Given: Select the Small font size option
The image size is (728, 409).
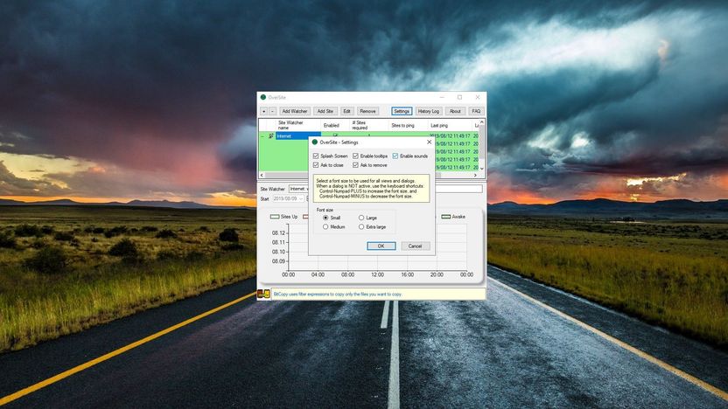Looking at the screenshot, I should point(325,218).
